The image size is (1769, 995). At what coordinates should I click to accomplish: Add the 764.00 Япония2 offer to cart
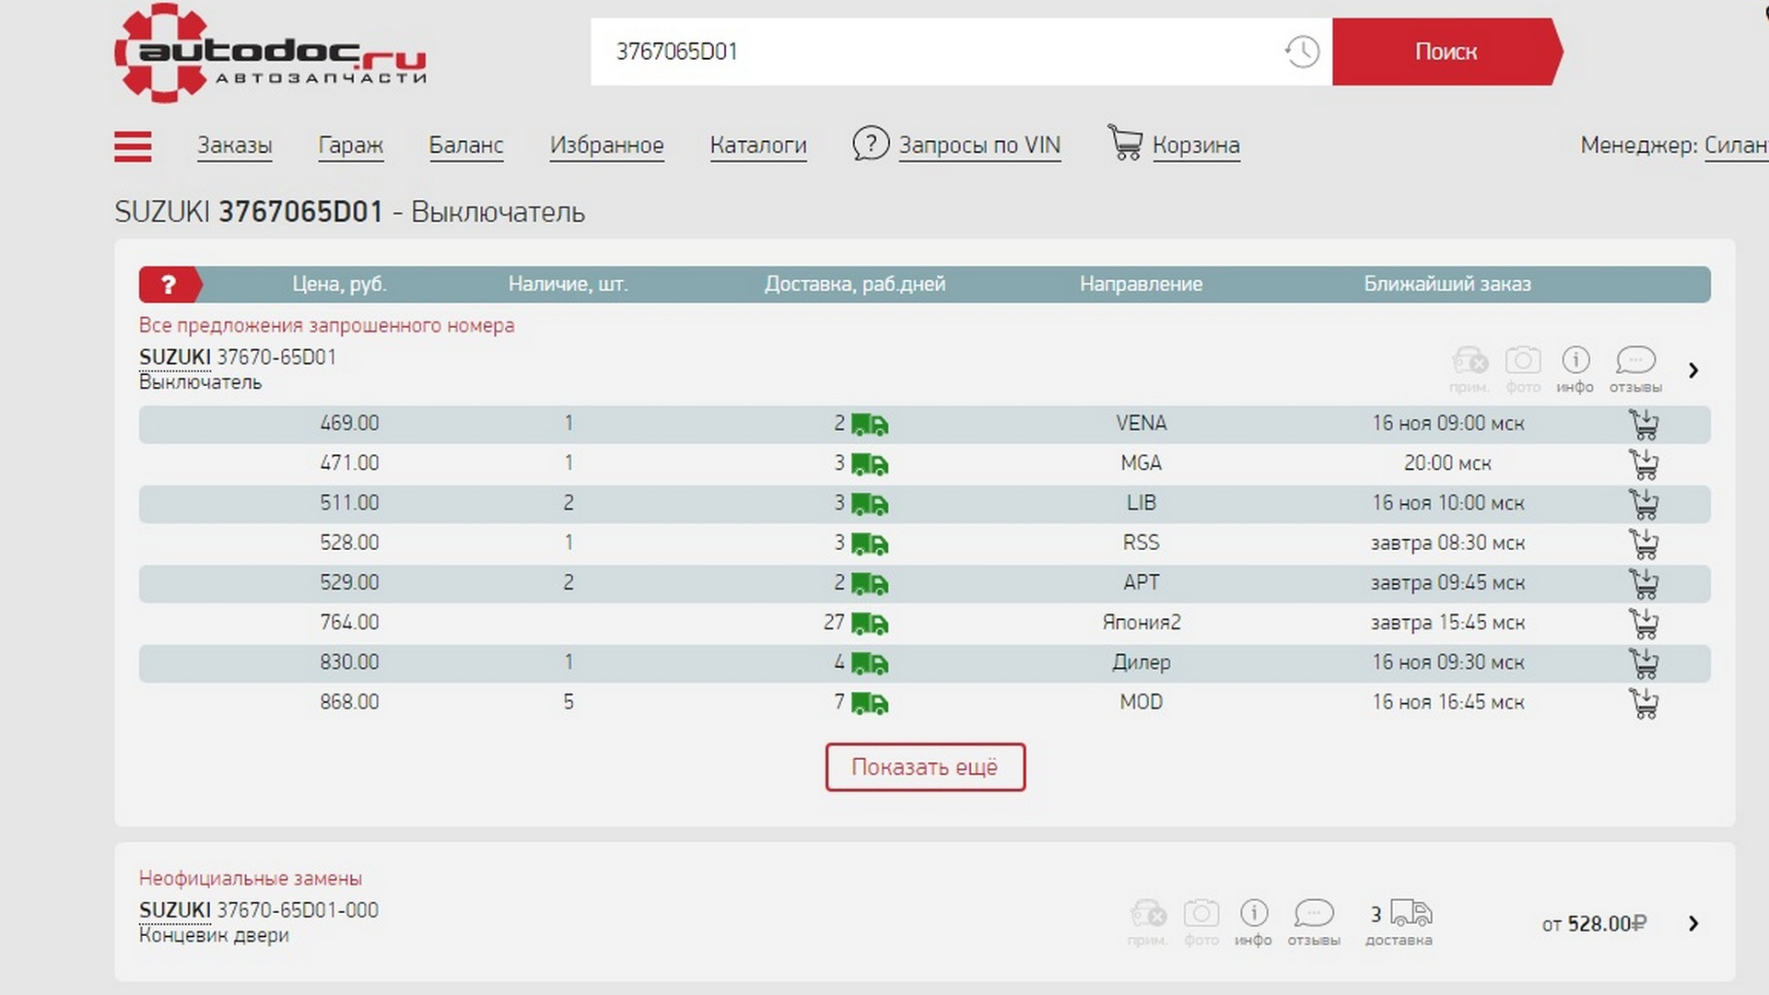tap(1644, 624)
